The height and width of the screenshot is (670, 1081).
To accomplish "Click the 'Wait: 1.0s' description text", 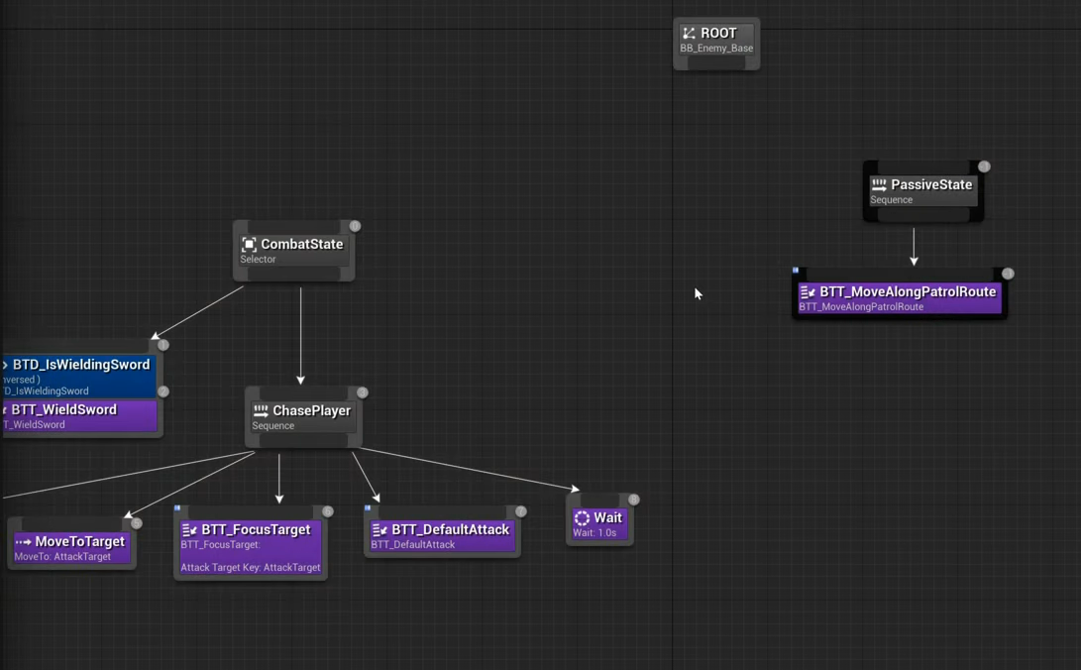I will (x=595, y=533).
